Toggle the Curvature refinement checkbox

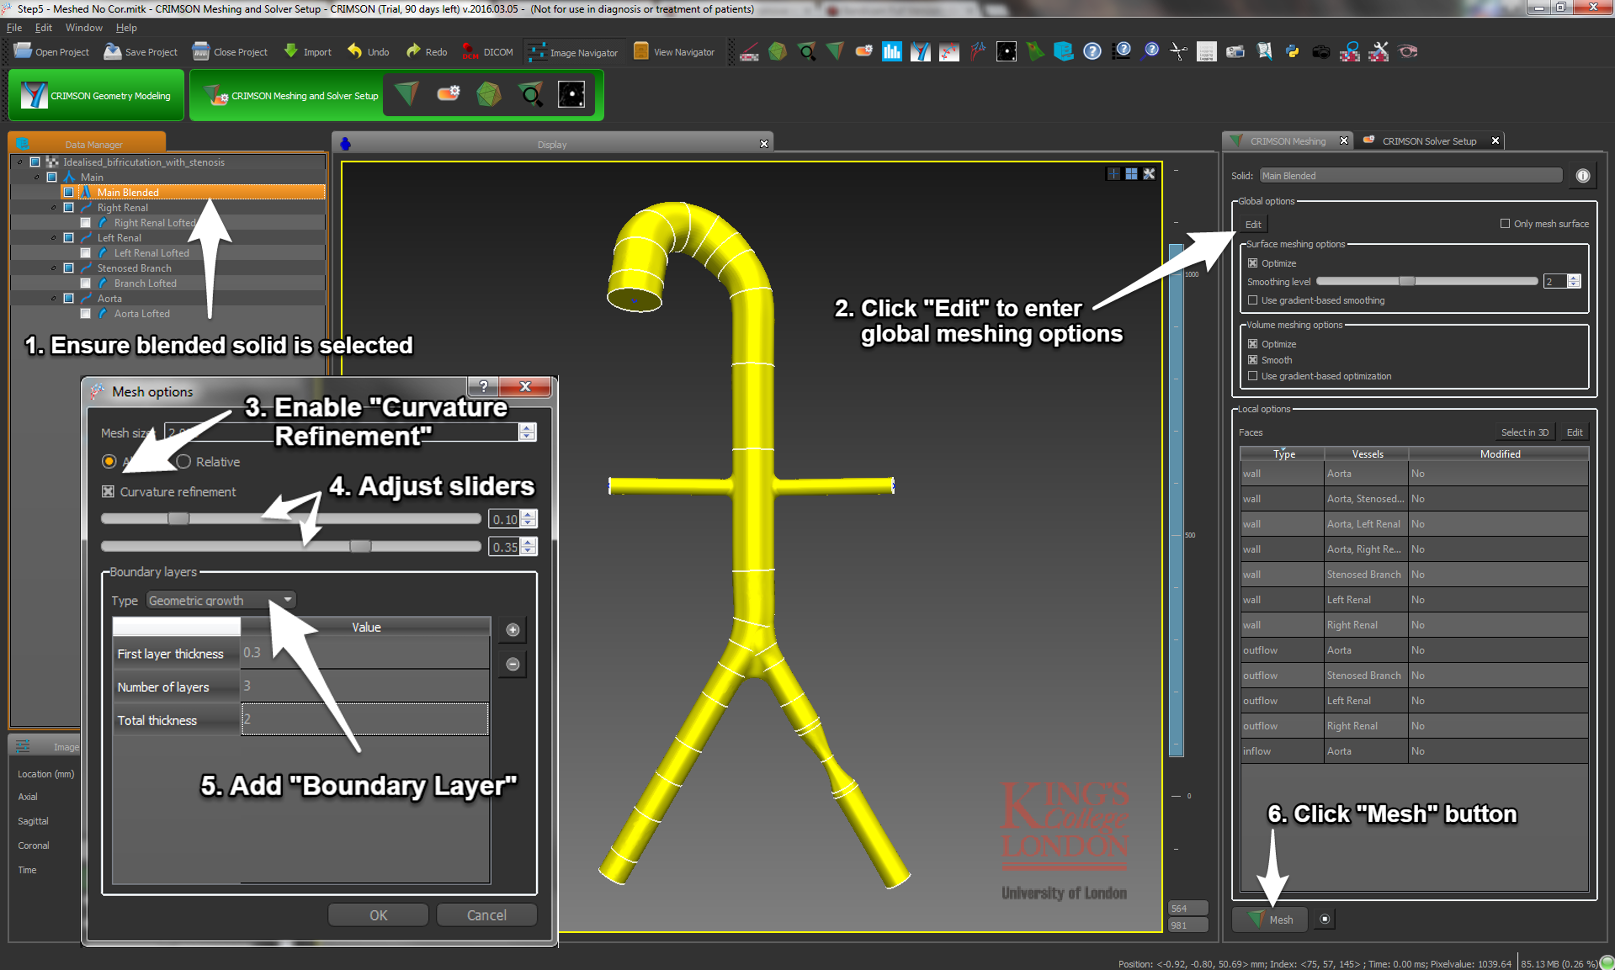tap(109, 491)
